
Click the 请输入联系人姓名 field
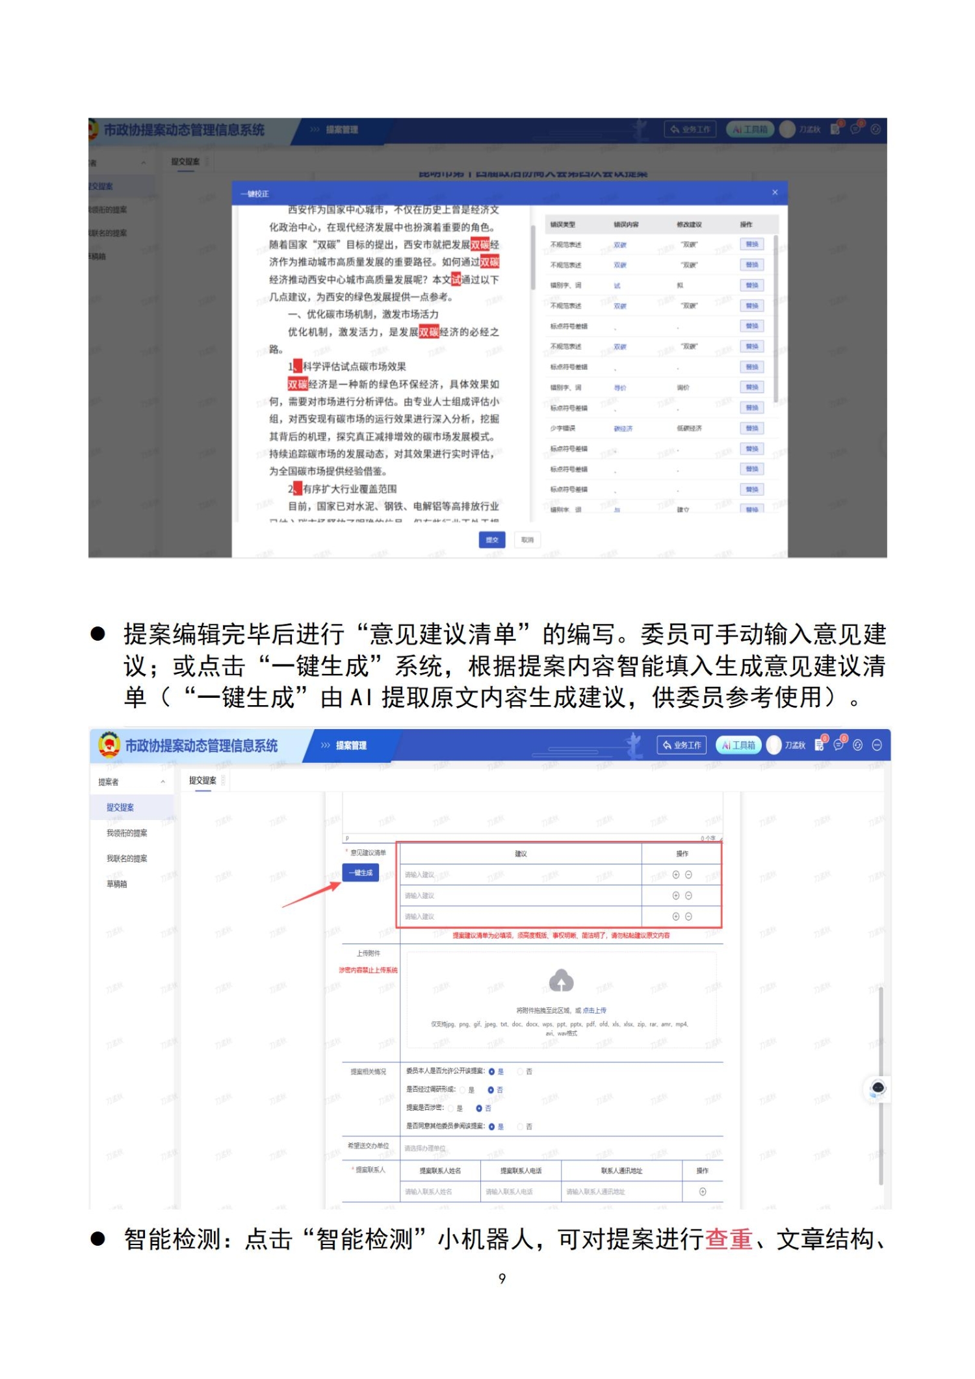(x=440, y=1191)
